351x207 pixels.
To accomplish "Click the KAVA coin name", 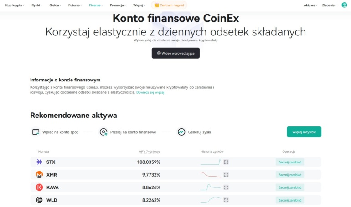I will (x=52, y=187).
